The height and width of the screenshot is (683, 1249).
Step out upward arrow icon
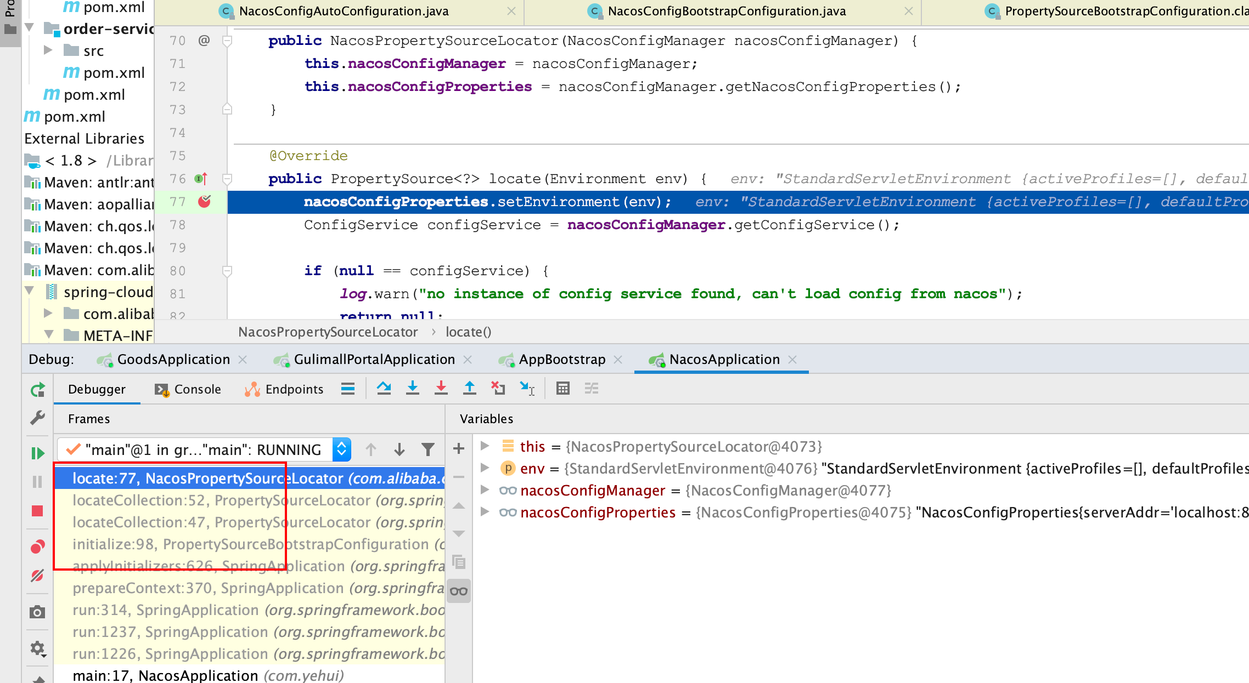coord(470,389)
